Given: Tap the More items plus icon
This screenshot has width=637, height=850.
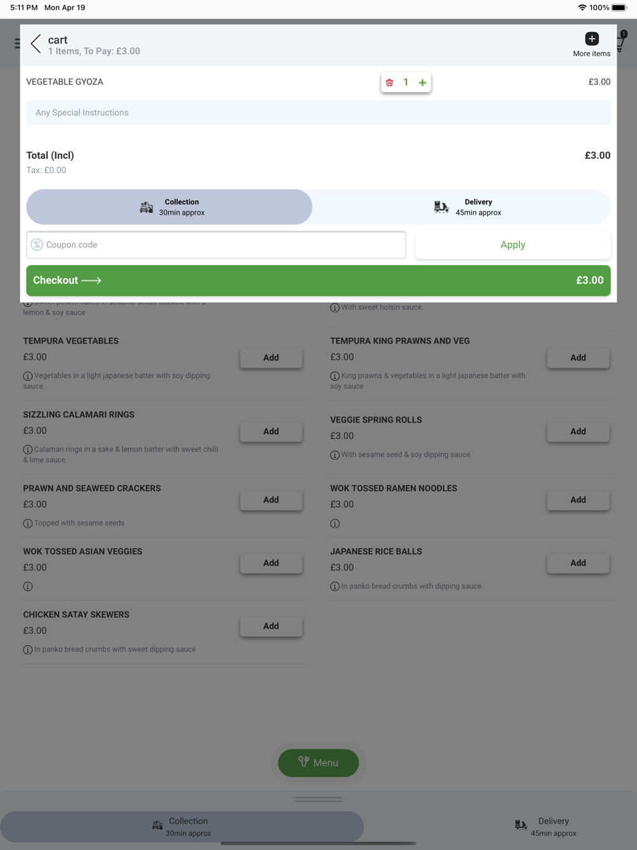Looking at the screenshot, I should pos(592,39).
